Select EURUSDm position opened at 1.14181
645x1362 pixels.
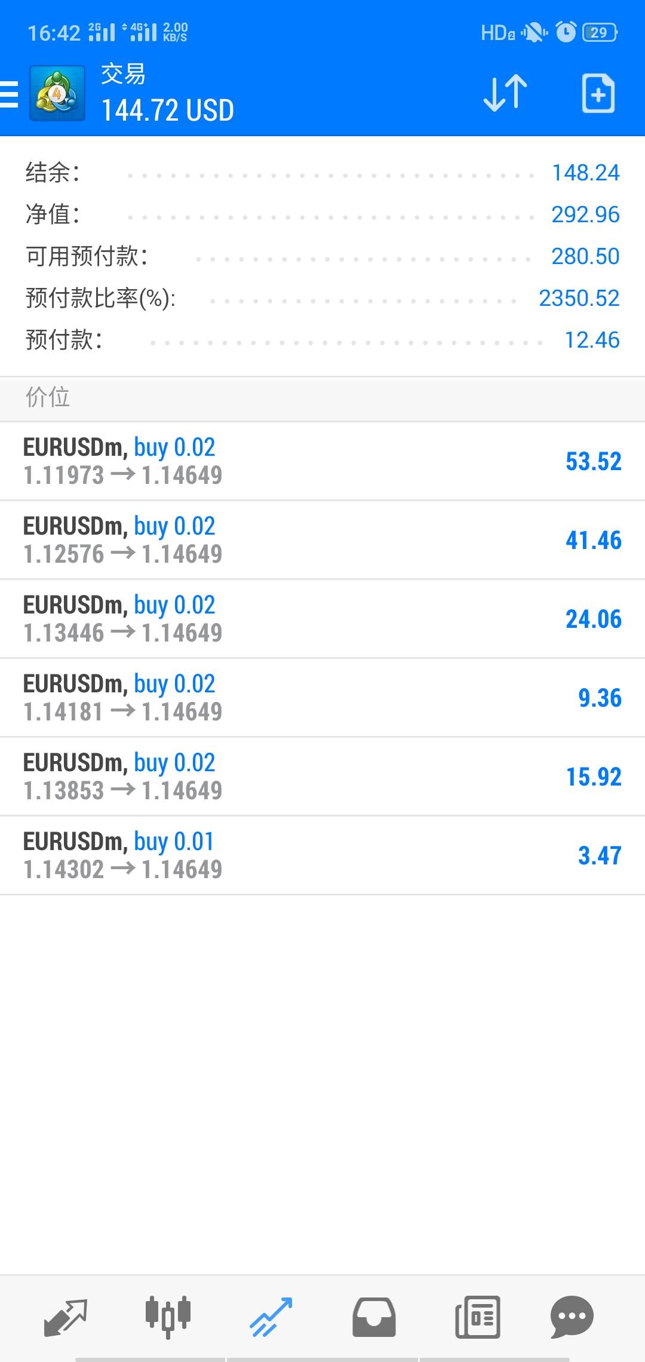322,698
